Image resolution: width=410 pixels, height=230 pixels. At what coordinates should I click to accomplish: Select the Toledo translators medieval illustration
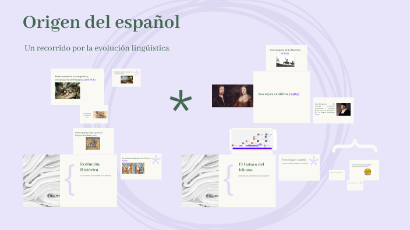coord(133,168)
